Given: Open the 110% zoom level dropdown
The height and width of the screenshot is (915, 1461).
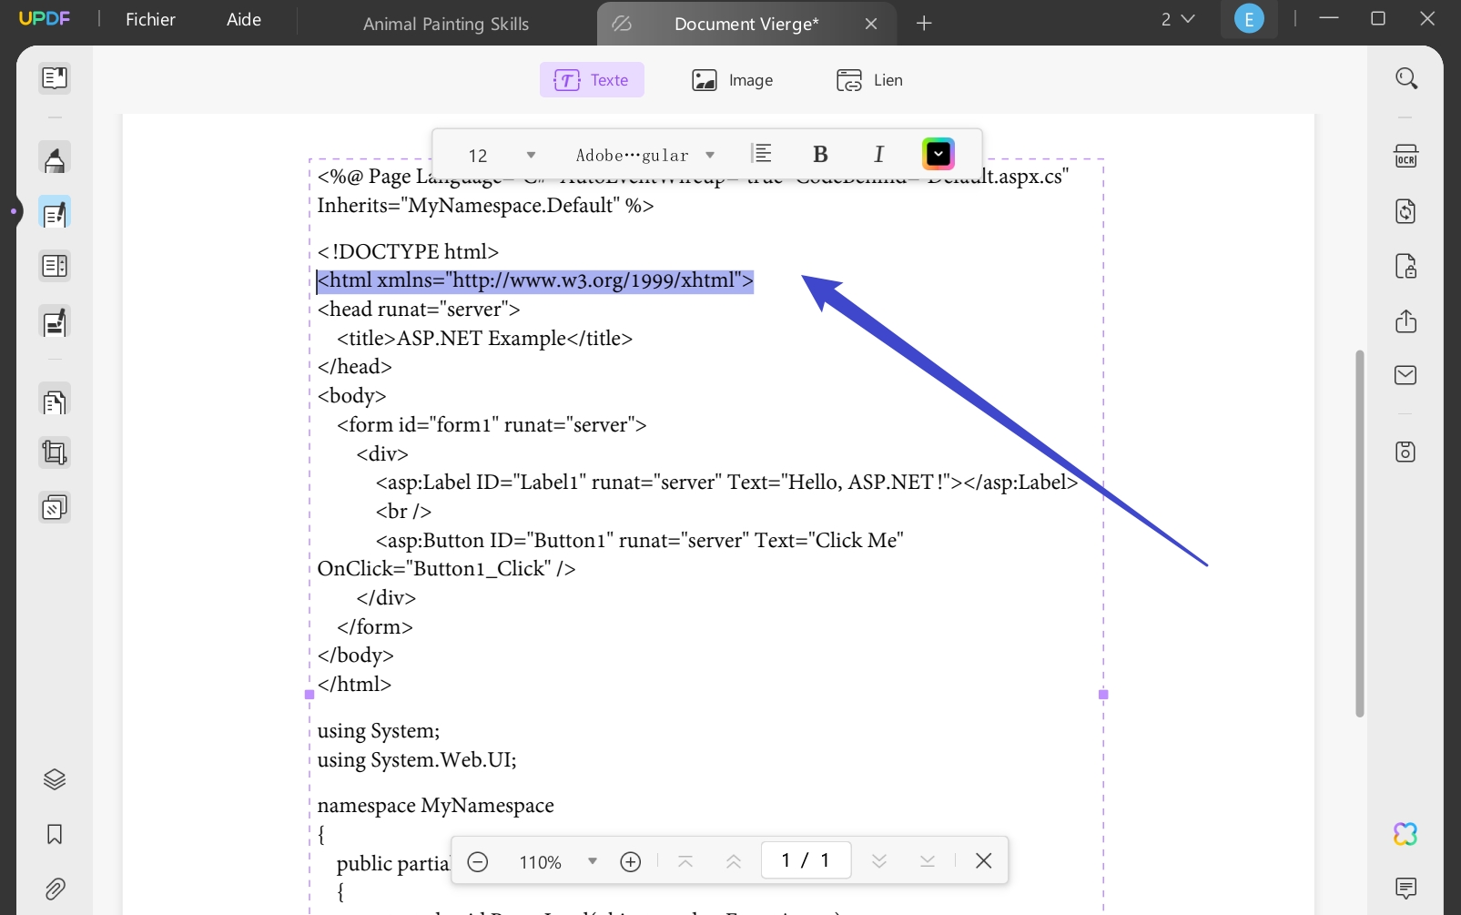Looking at the screenshot, I should [x=557, y=862].
